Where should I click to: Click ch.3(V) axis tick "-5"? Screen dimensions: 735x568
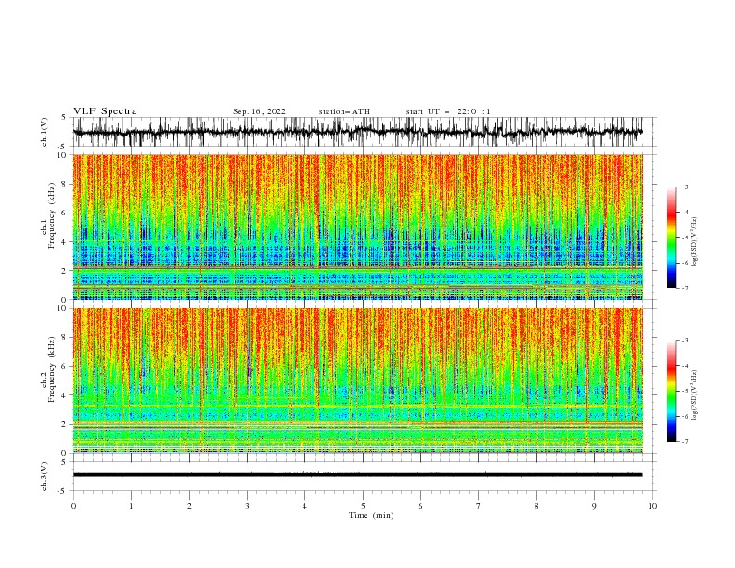(62, 491)
